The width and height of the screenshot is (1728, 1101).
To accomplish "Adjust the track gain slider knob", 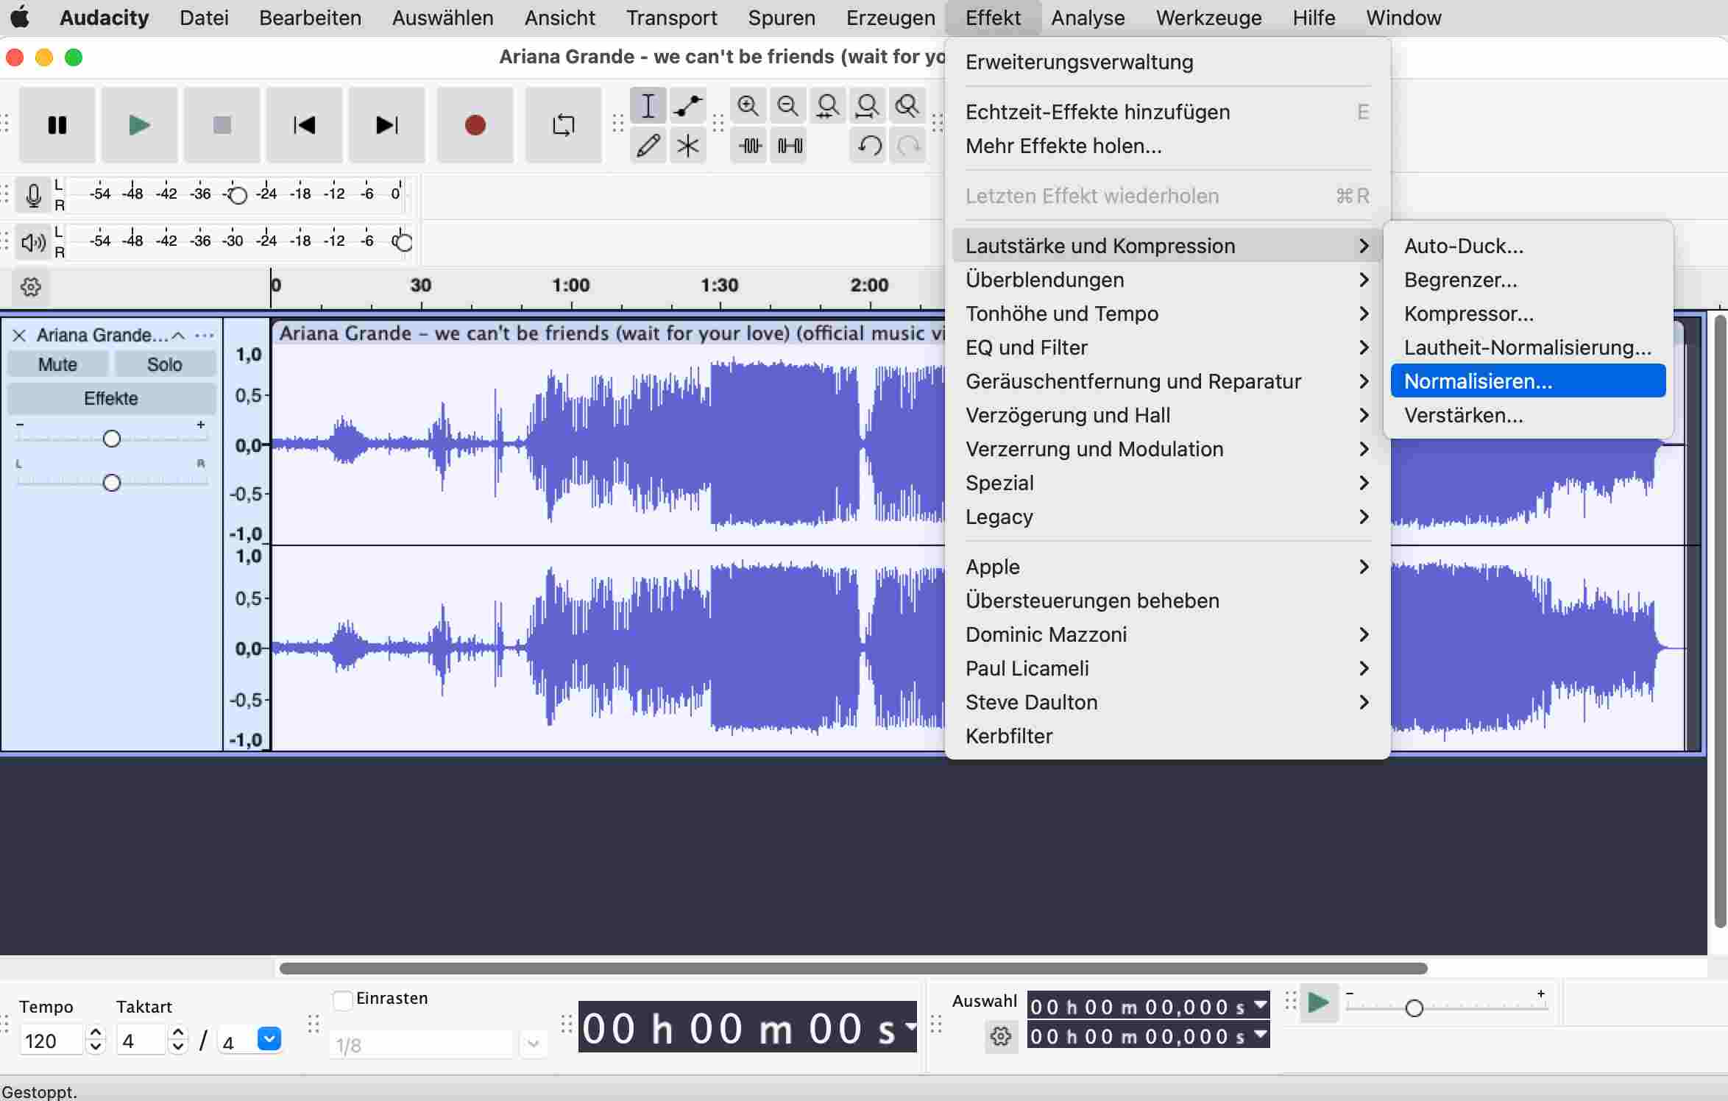I will [111, 439].
